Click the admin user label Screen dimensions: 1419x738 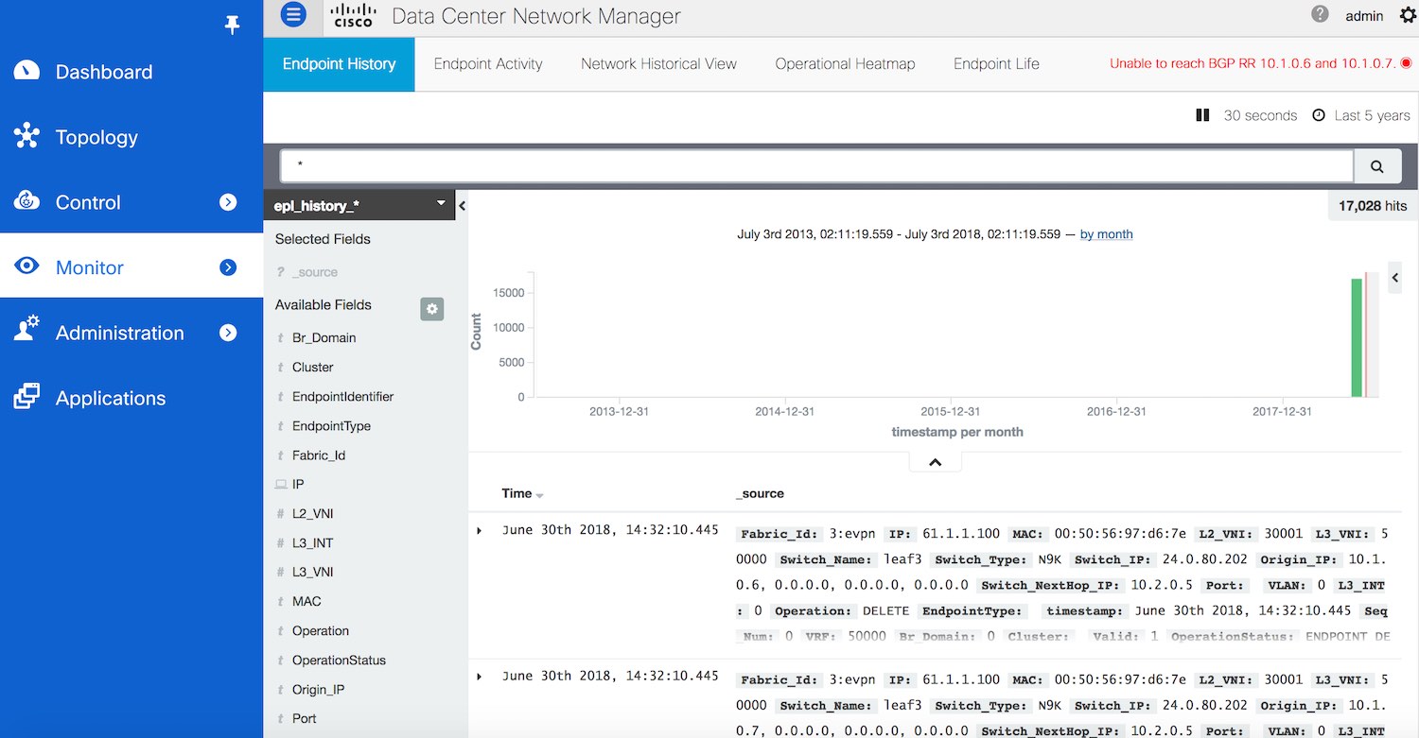pyautogui.click(x=1364, y=15)
